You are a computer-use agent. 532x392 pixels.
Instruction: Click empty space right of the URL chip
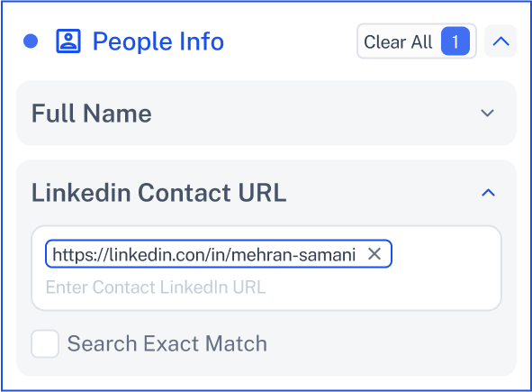(445, 254)
